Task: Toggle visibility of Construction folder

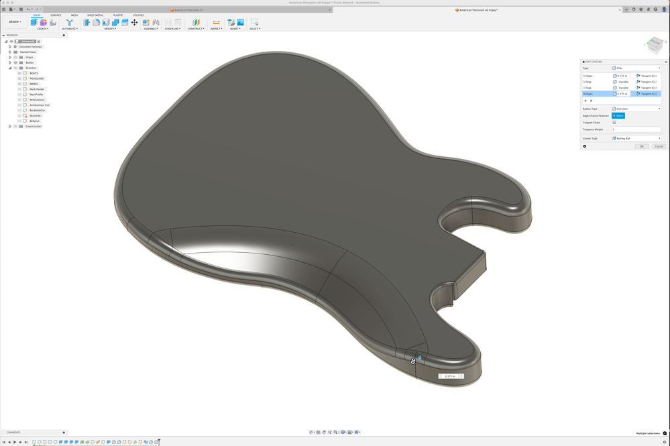Action: pos(15,127)
